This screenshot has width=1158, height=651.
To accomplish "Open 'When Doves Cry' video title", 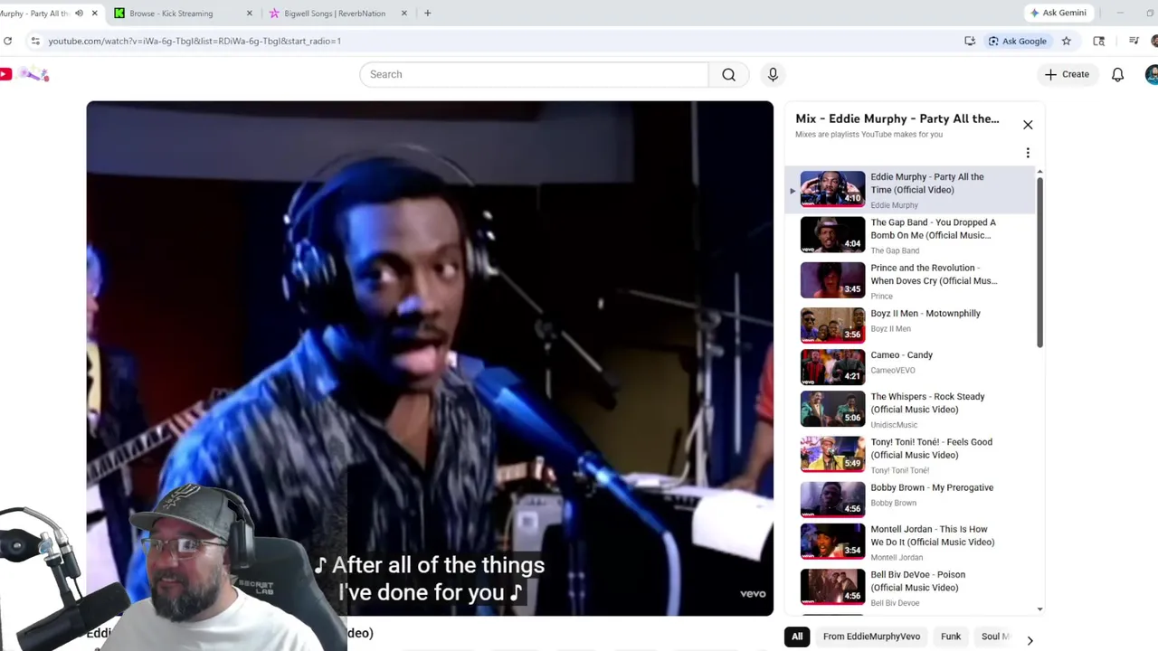I will tap(934, 274).
